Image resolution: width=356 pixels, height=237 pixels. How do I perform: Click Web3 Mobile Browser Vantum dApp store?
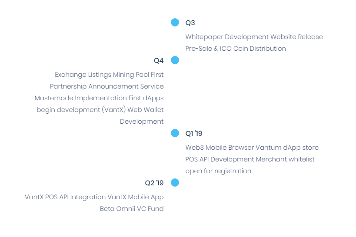pos(252,148)
